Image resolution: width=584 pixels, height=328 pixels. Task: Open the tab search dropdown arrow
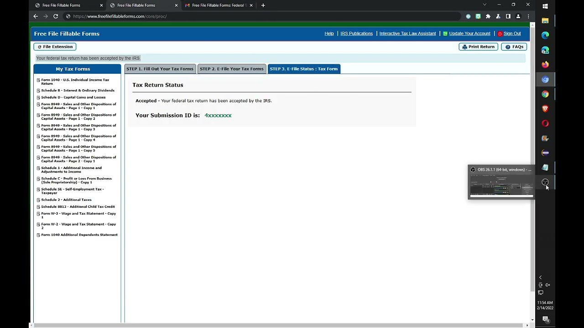click(485, 5)
